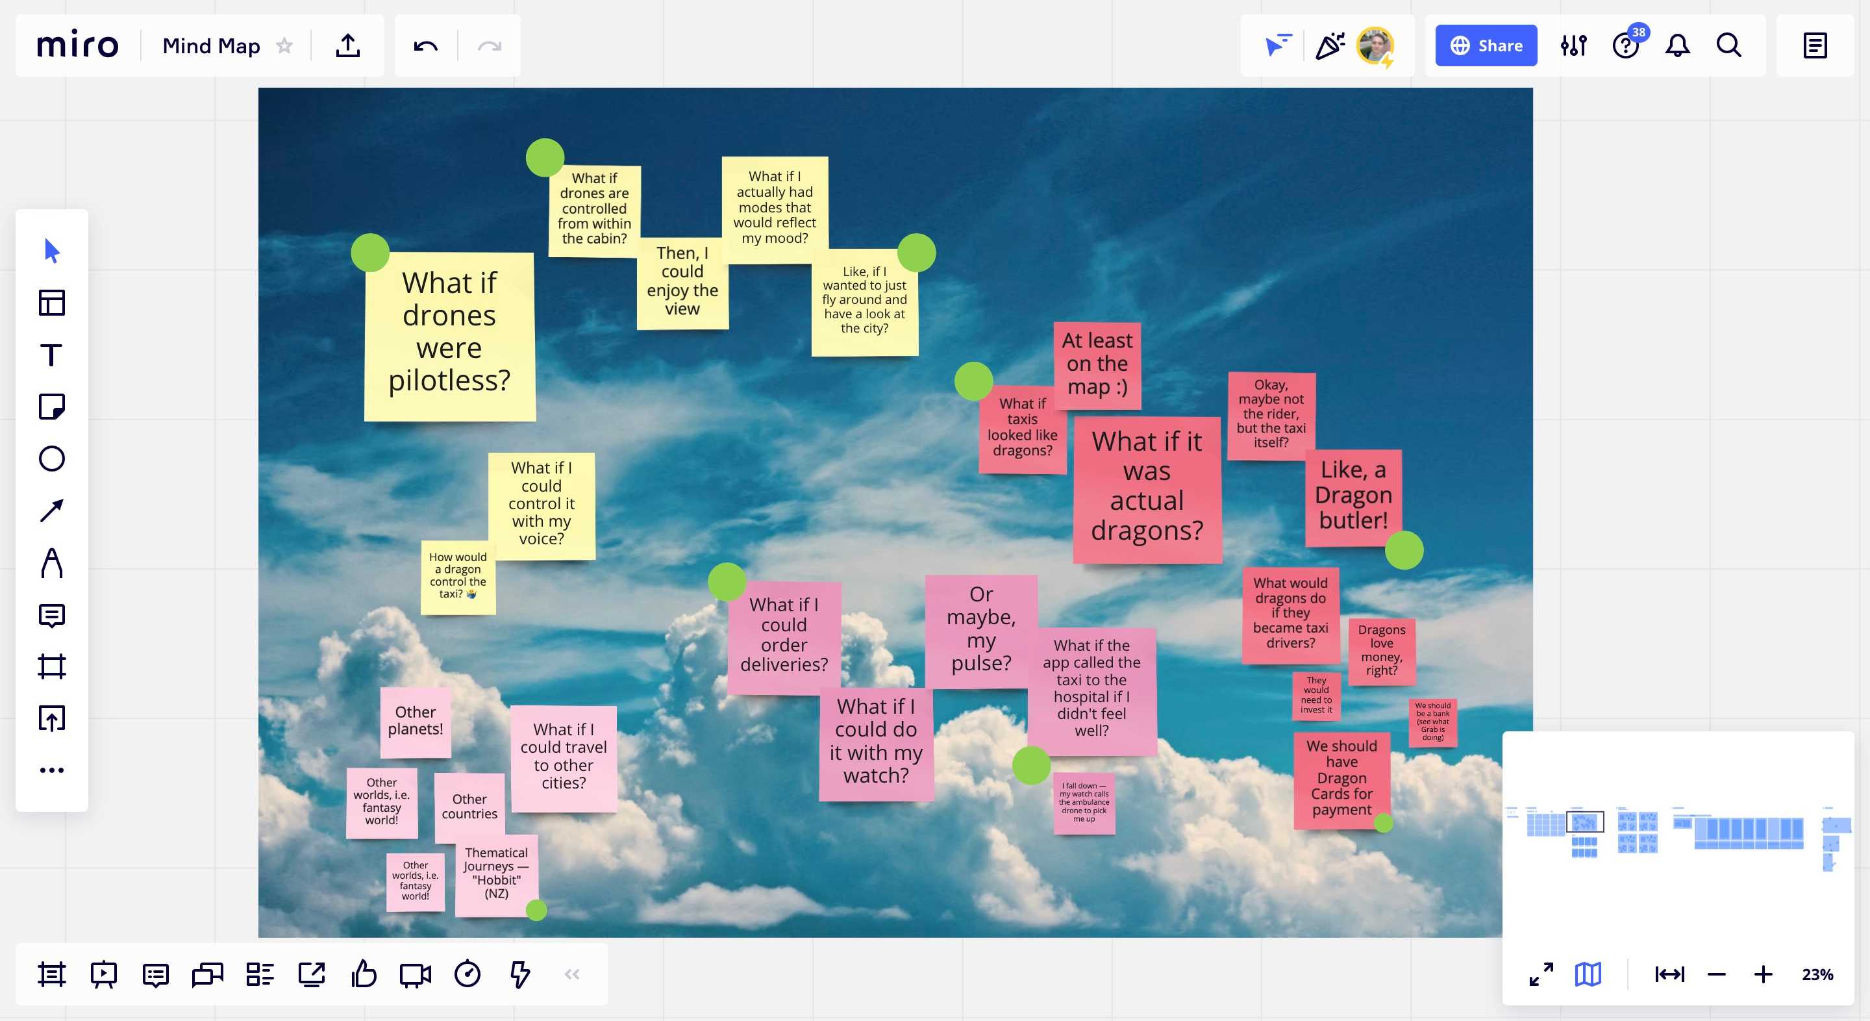Open the Upload tool in left toolbar

pos(51,718)
